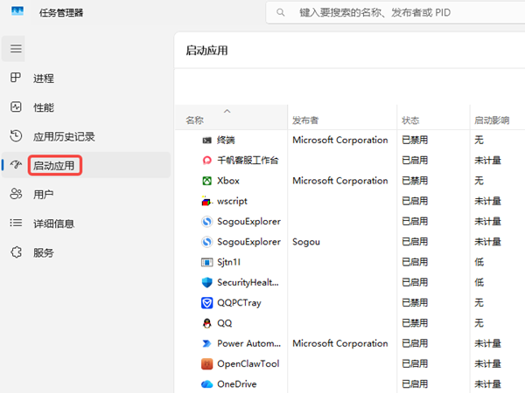
Task: Click the Services (服务) puzzle icon
Action: click(16, 252)
